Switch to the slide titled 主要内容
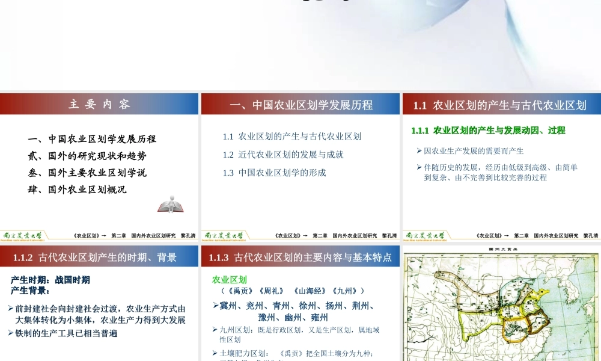Screen dimensions: 601x361 point(99,103)
